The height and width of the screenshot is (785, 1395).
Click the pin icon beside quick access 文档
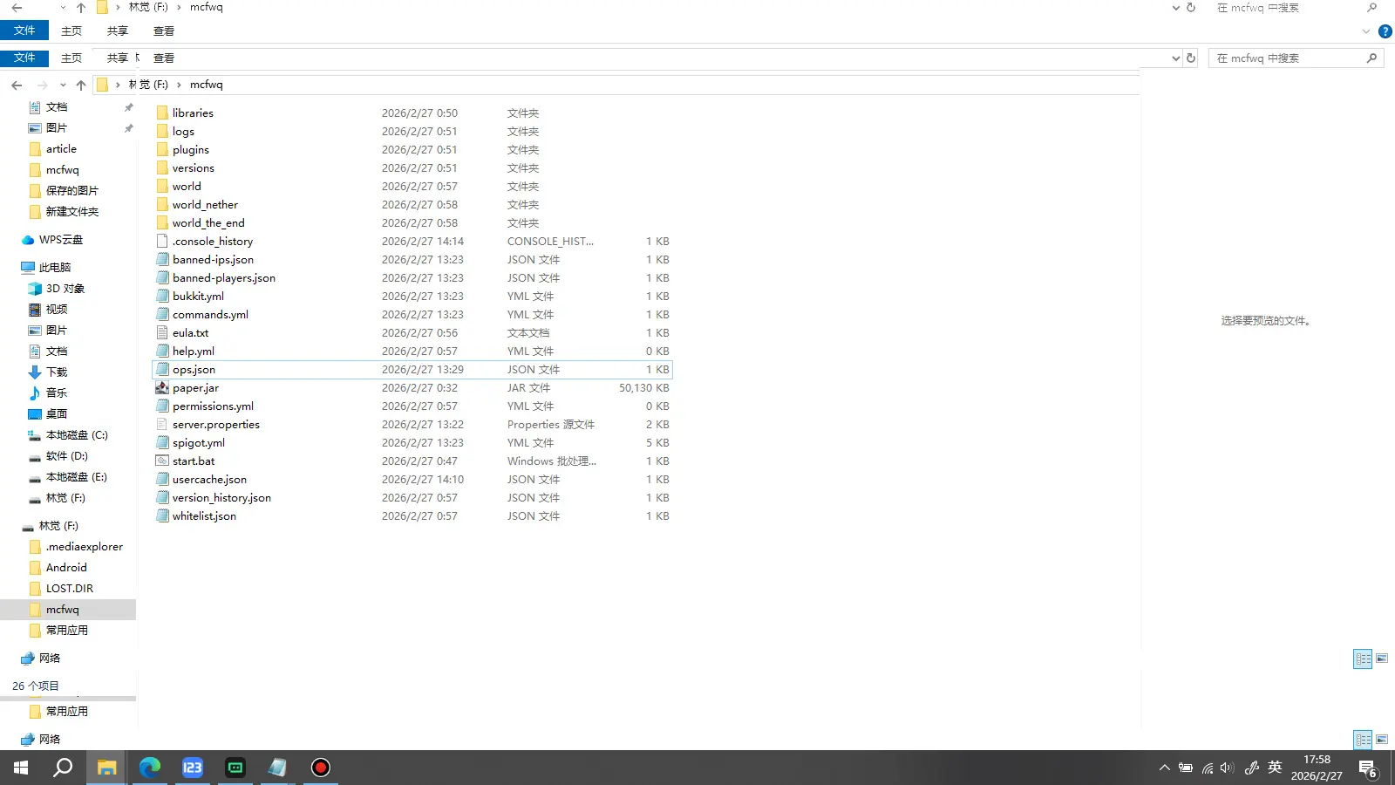(x=129, y=107)
